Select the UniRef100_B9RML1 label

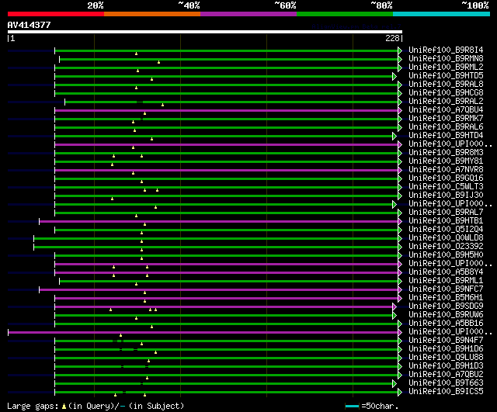pyautogui.click(x=446, y=281)
